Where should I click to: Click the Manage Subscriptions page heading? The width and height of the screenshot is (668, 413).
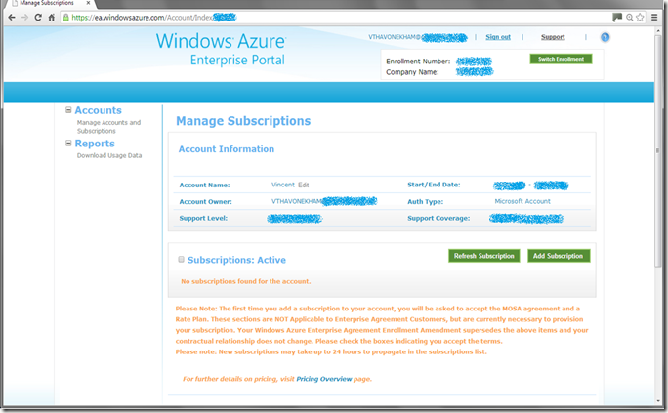click(x=243, y=121)
